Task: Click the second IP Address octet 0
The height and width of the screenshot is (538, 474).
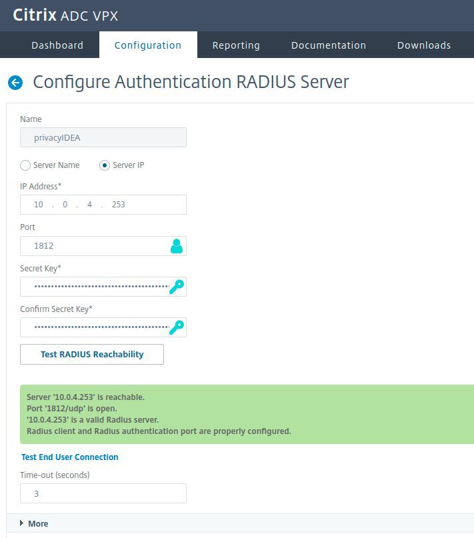Action: [x=65, y=205]
